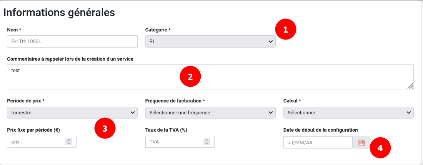The height and width of the screenshot is (165, 423).
Task: Click the Informations générales heading
Action: 59,12
